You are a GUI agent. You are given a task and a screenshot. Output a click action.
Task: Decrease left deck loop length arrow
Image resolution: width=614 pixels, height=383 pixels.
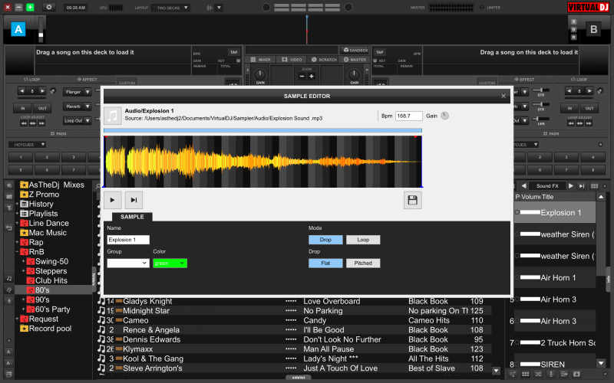tap(22, 91)
